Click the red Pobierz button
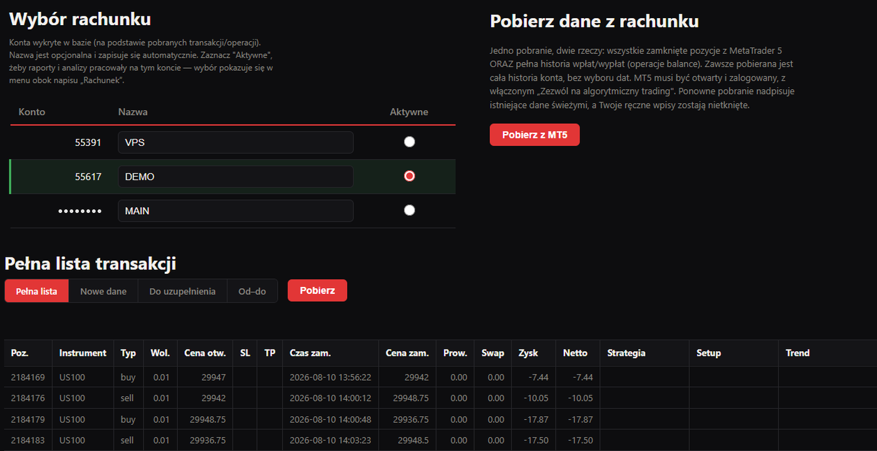The image size is (877, 451). (317, 291)
